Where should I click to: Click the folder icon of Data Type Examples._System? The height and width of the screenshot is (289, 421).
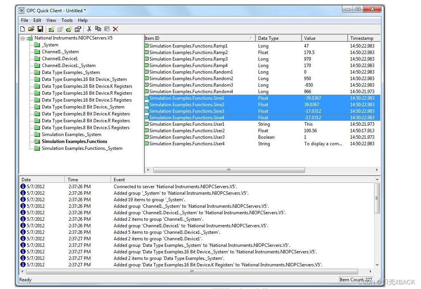(x=37, y=72)
